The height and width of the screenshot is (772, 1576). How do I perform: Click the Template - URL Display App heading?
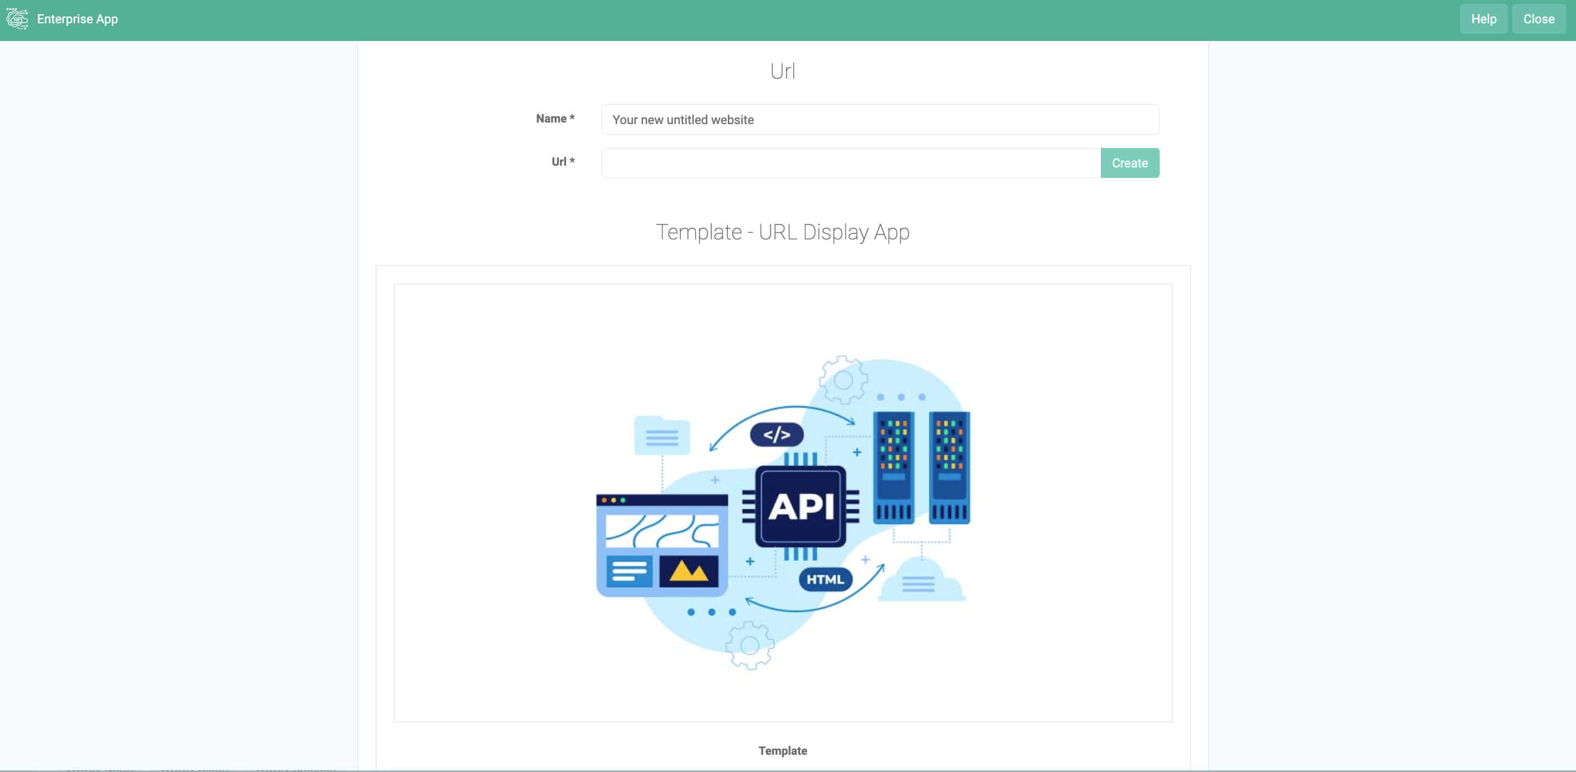783,232
